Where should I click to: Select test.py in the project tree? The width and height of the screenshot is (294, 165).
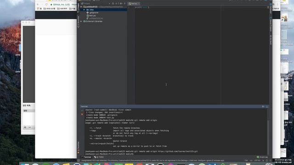pyautogui.click(x=91, y=16)
